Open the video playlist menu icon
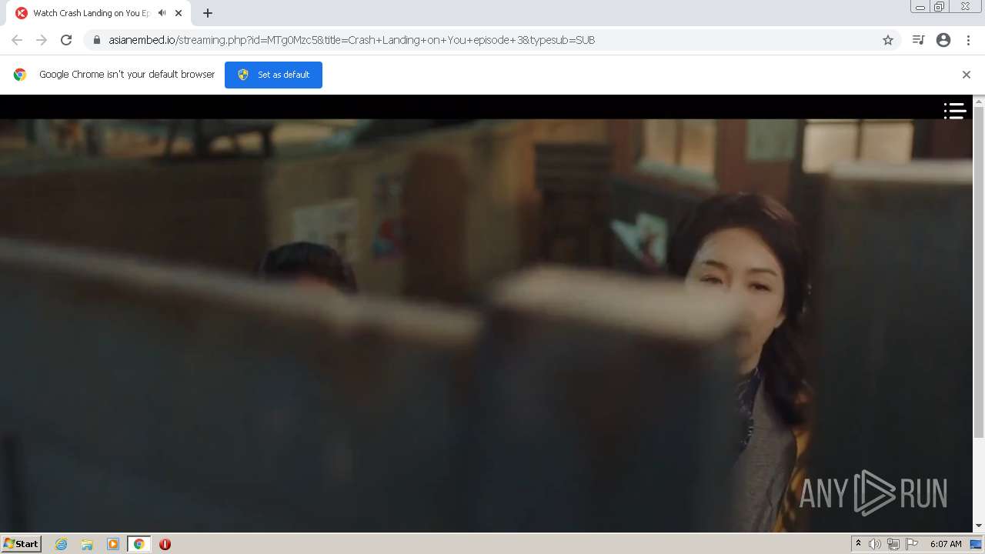 (955, 111)
